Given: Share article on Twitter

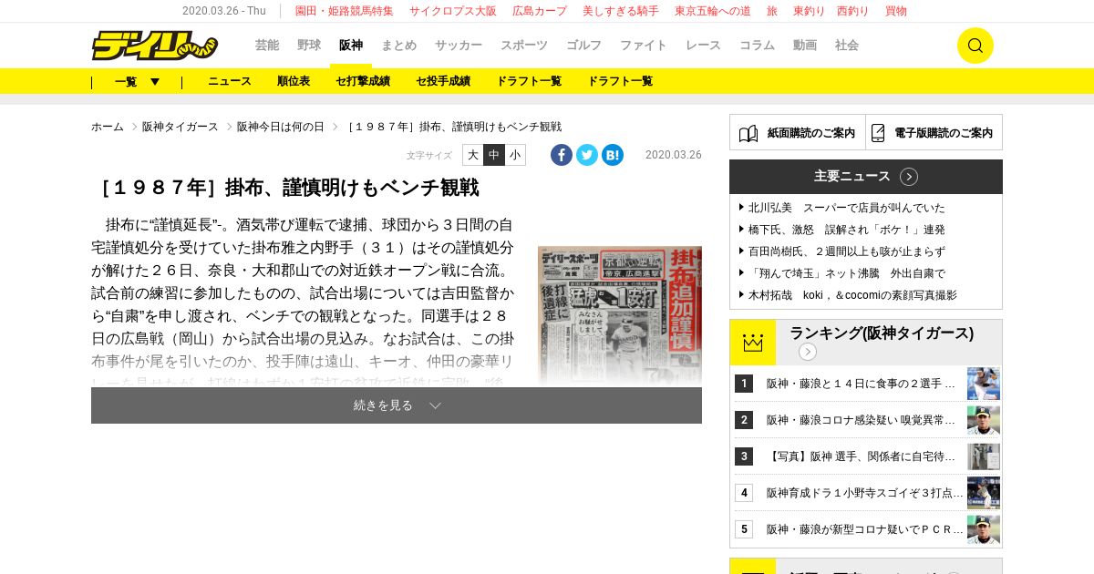Looking at the screenshot, I should 587,155.
